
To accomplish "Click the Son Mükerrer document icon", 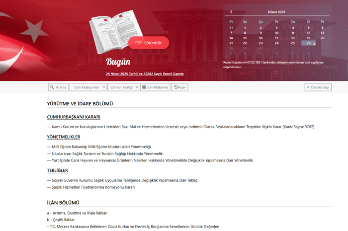I will point(144,87).
